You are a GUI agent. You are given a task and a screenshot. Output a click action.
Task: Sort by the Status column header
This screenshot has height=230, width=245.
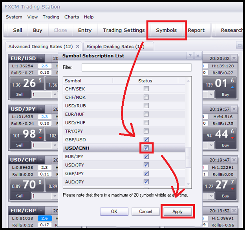tap(145, 81)
